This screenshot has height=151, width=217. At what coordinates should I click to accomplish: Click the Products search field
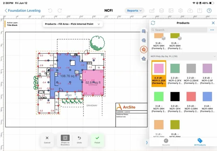[x=179, y=30]
